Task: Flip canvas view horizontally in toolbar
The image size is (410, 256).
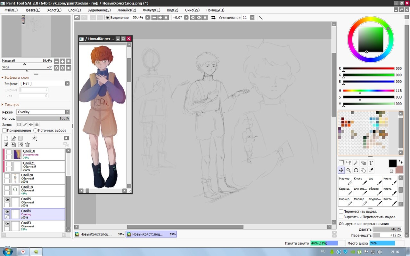Action: [x=213, y=18]
